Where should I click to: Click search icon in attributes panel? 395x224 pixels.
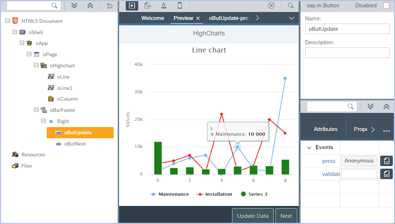click(x=351, y=107)
